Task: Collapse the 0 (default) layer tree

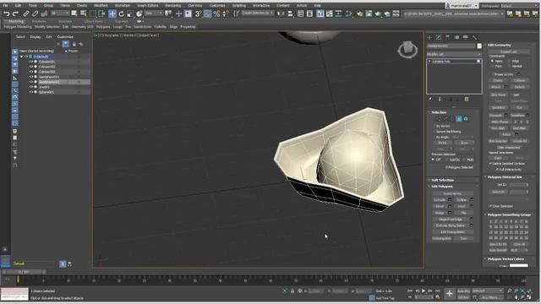Action: 22,57
